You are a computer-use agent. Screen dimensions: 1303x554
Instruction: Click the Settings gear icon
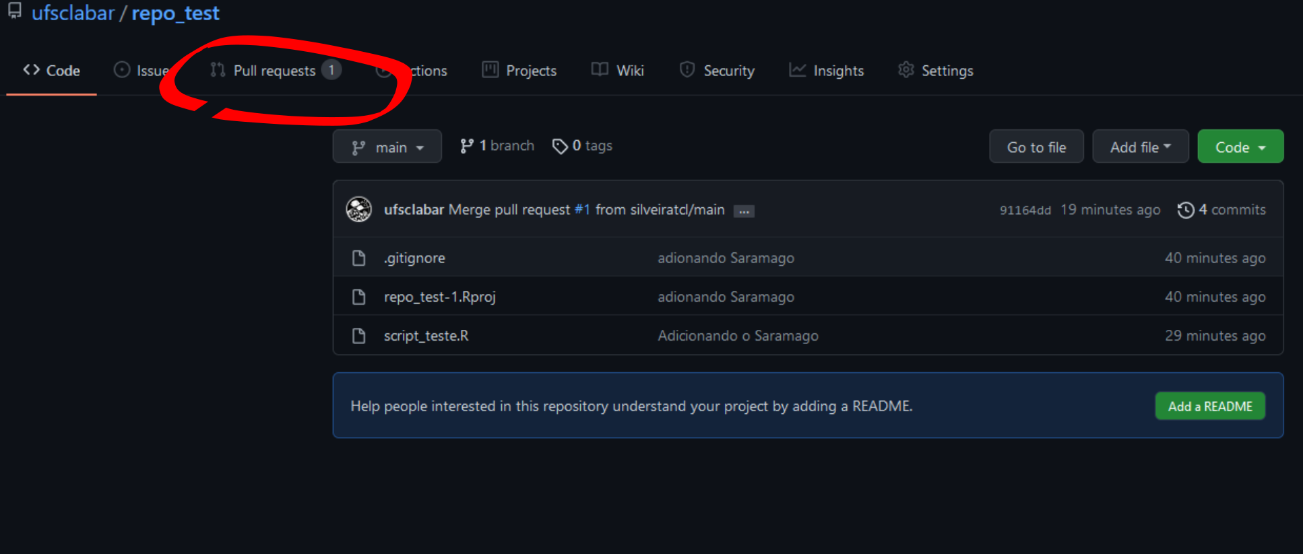(906, 69)
